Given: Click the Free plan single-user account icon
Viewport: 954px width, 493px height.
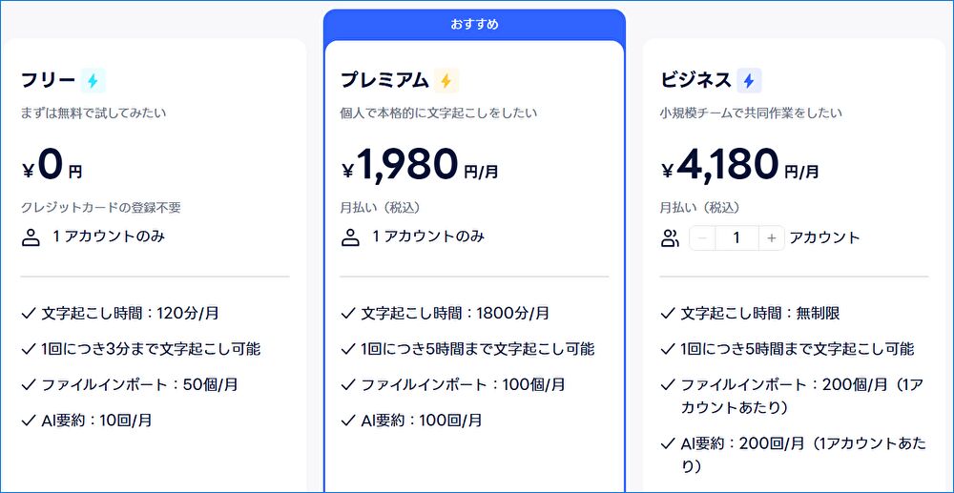Looking at the screenshot, I should click(31, 237).
